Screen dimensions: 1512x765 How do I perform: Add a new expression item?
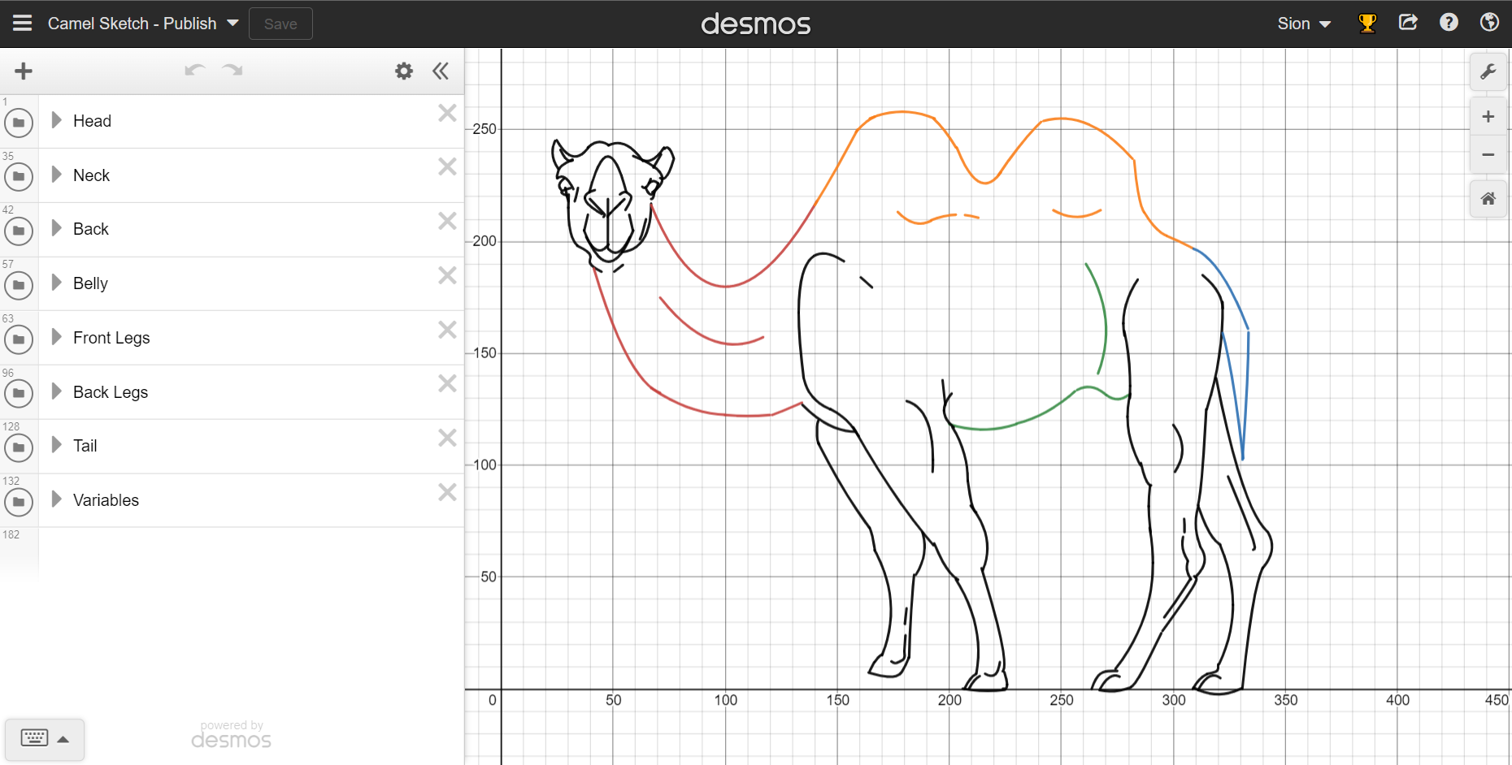tap(24, 71)
